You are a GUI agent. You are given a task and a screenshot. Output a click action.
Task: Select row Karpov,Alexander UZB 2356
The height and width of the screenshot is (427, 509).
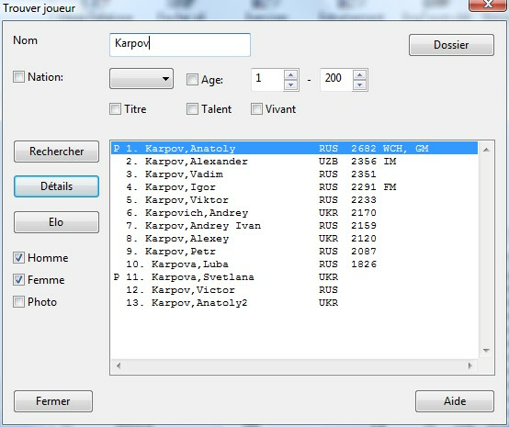tap(294, 162)
